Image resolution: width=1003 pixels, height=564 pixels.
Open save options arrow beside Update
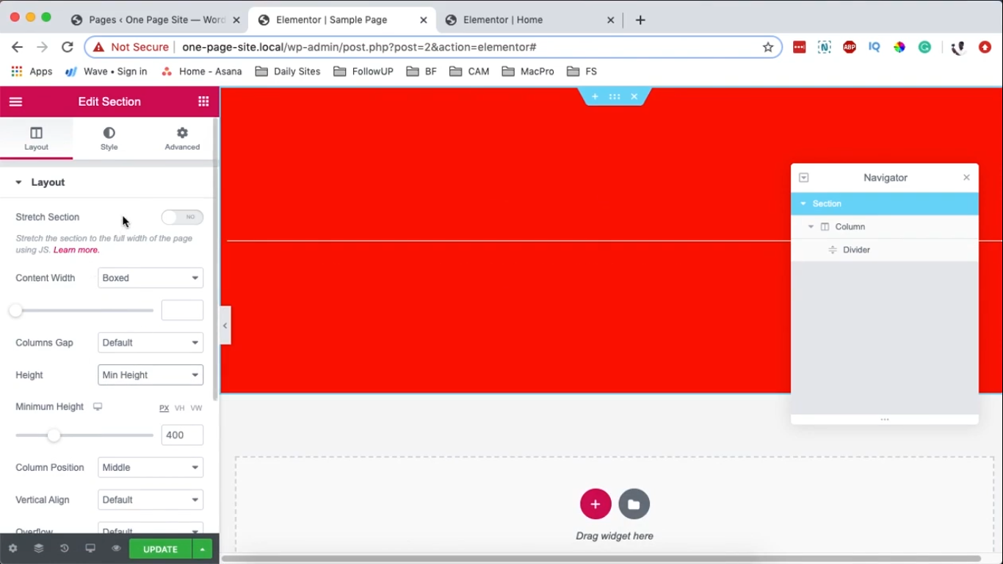[x=202, y=549]
